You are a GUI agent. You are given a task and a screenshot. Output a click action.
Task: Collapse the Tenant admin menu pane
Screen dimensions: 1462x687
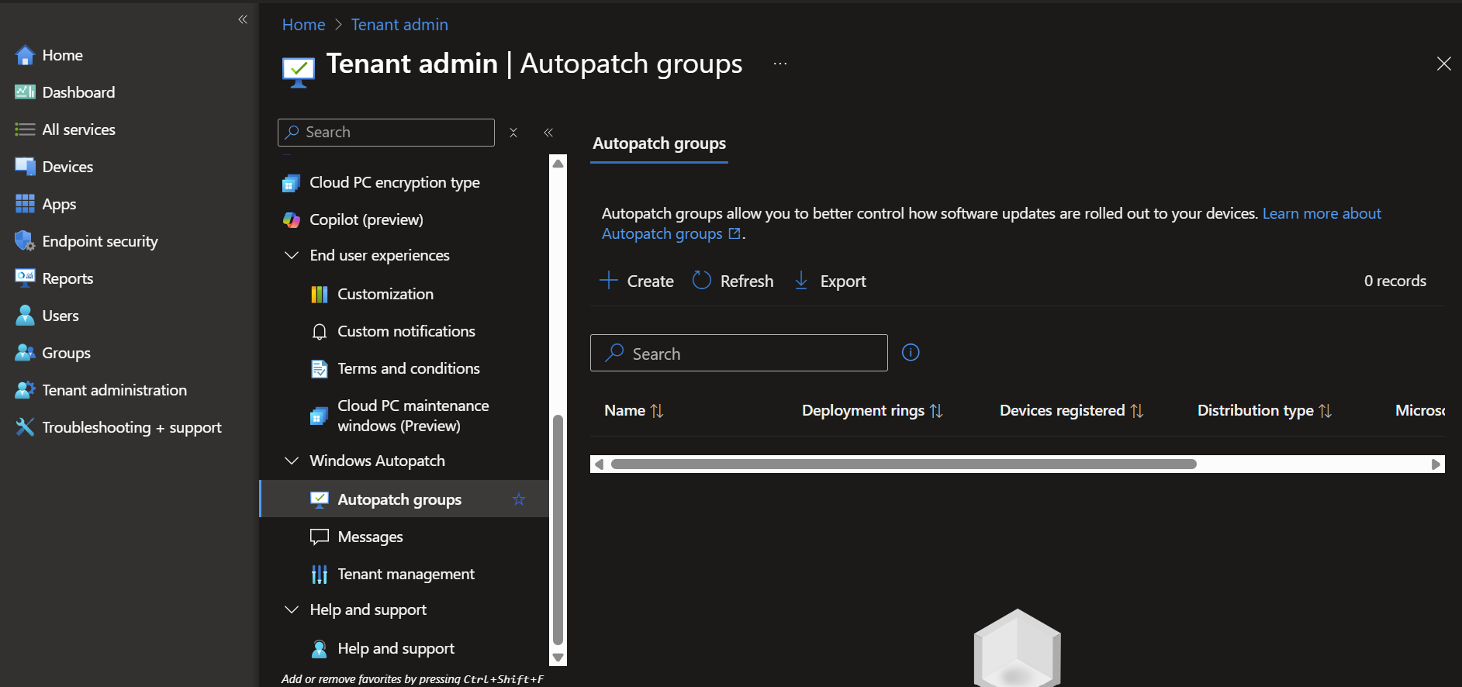point(548,133)
